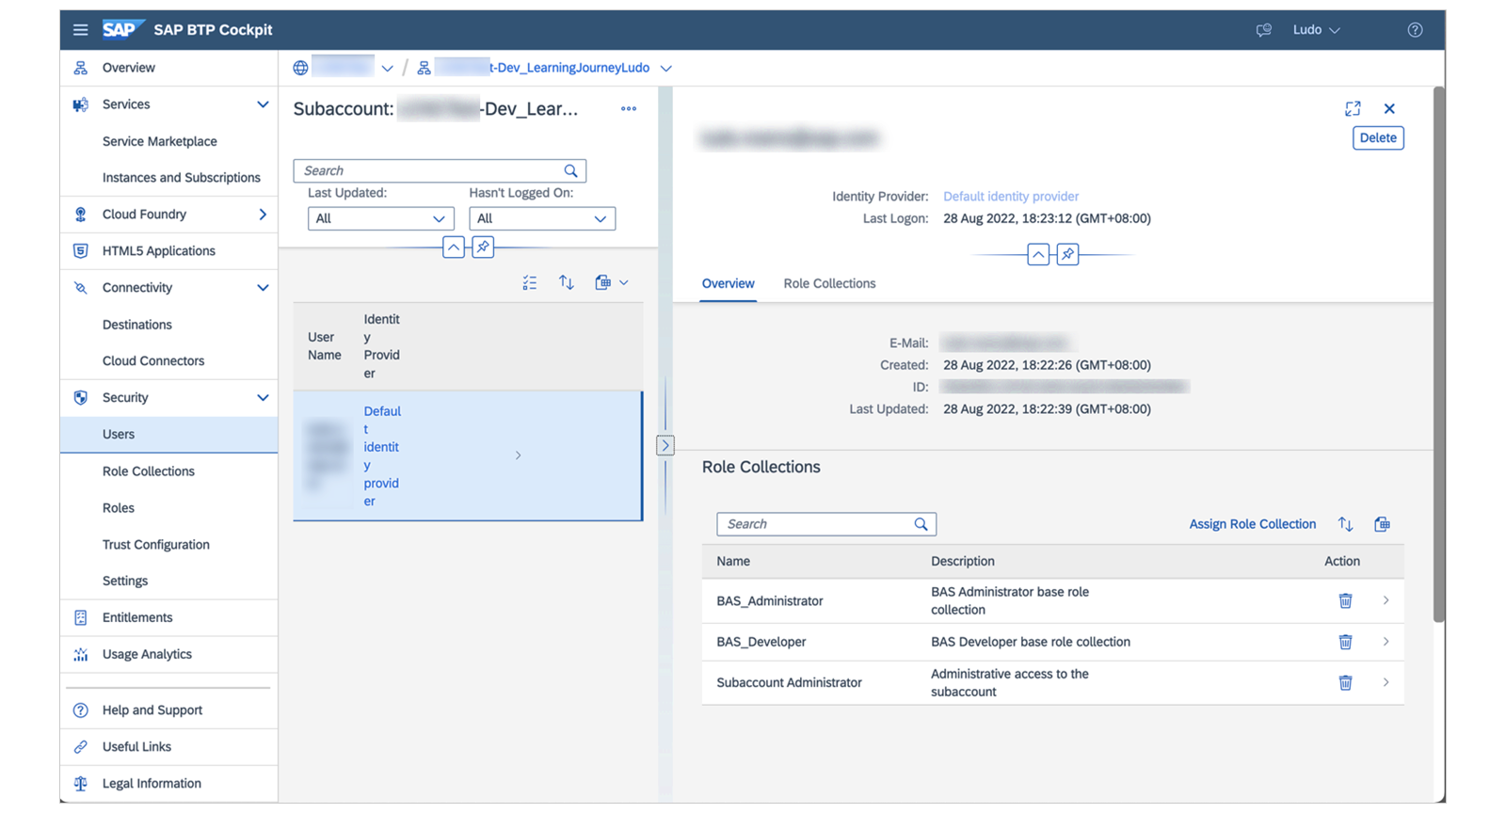Open the help question mark icon
Viewport: 1506px width, 813px height.
pyautogui.click(x=1415, y=30)
